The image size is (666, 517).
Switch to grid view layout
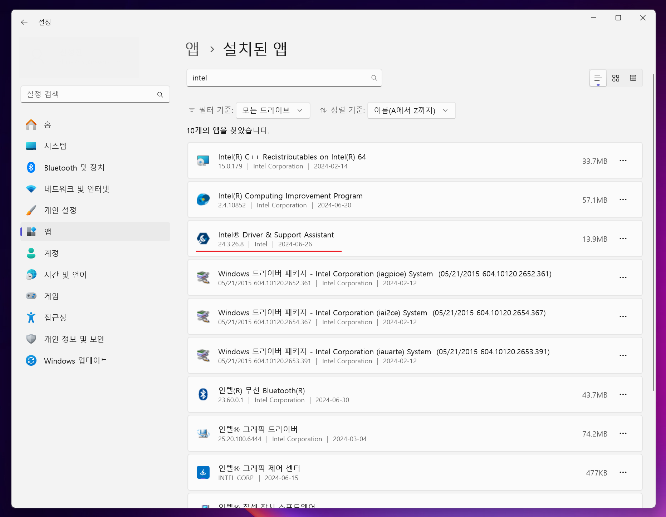point(616,78)
